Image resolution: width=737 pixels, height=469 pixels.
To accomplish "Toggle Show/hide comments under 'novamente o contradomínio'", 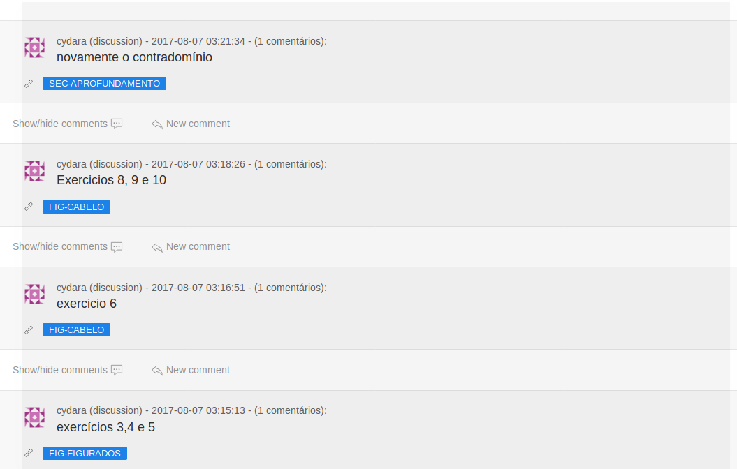I will (x=68, y=124).
